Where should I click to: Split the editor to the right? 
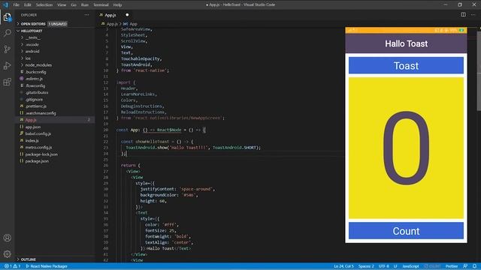(x=463, y=15)
